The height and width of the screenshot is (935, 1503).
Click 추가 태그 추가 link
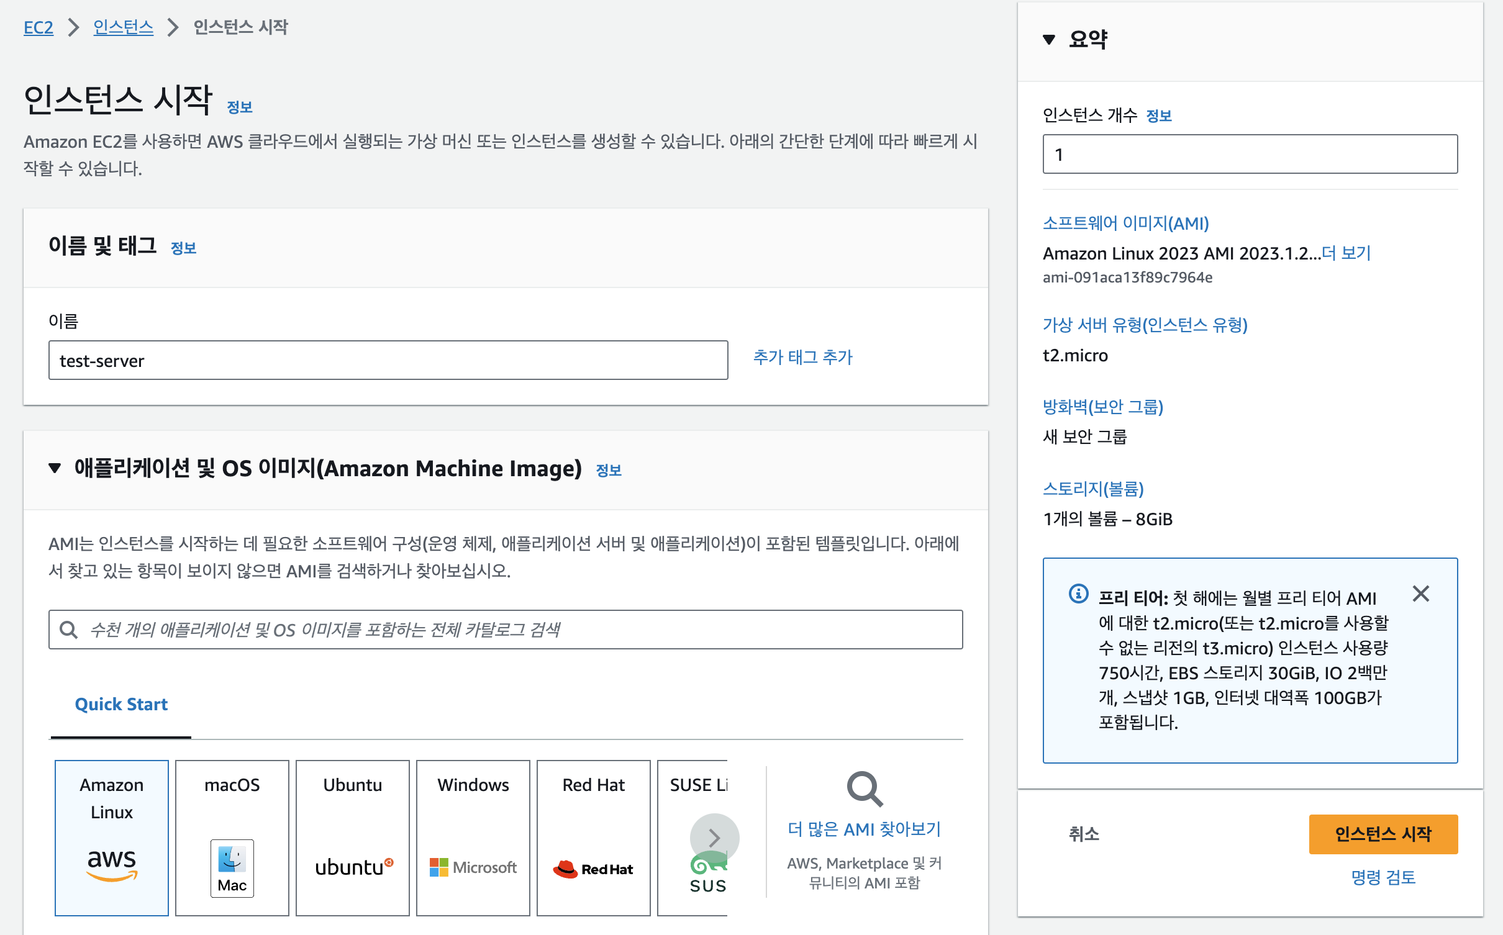[x=802, y=358]
